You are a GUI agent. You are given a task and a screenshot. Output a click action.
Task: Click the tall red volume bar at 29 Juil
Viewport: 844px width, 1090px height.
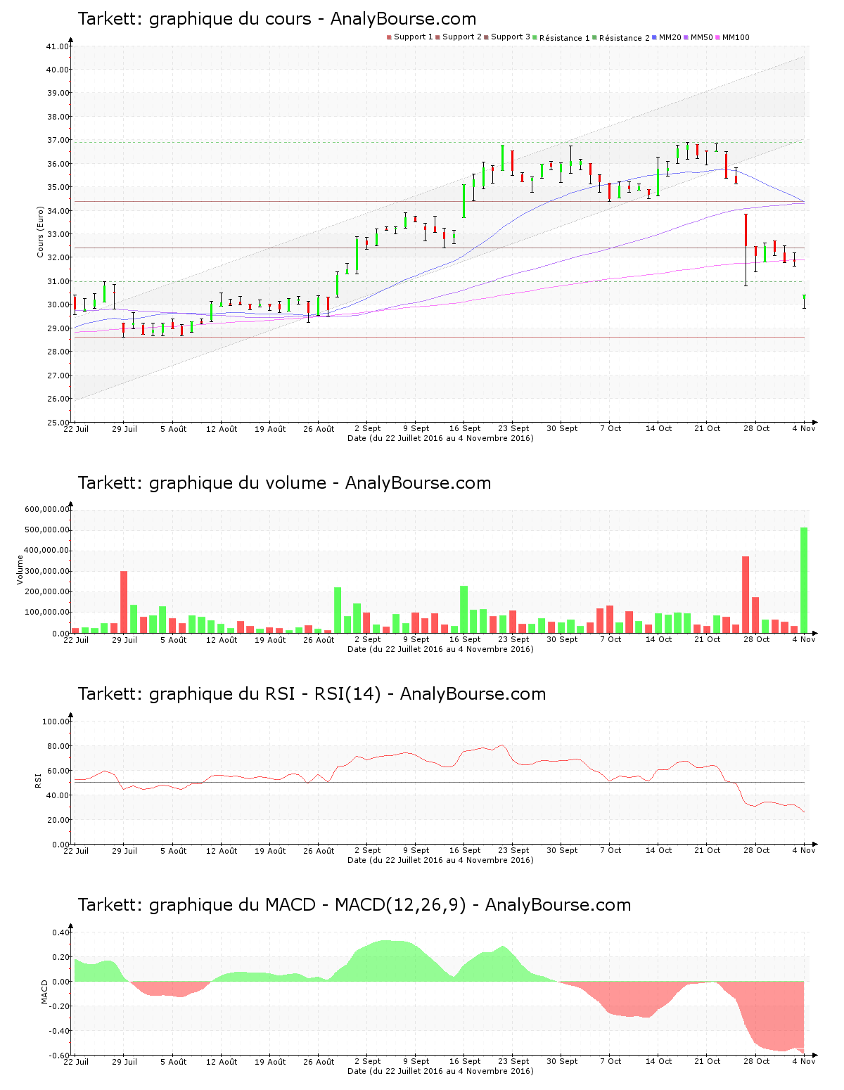tap(124, 602)
